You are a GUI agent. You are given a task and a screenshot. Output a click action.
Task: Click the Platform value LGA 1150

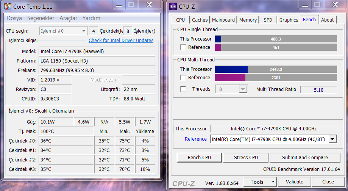click(97, 61)
